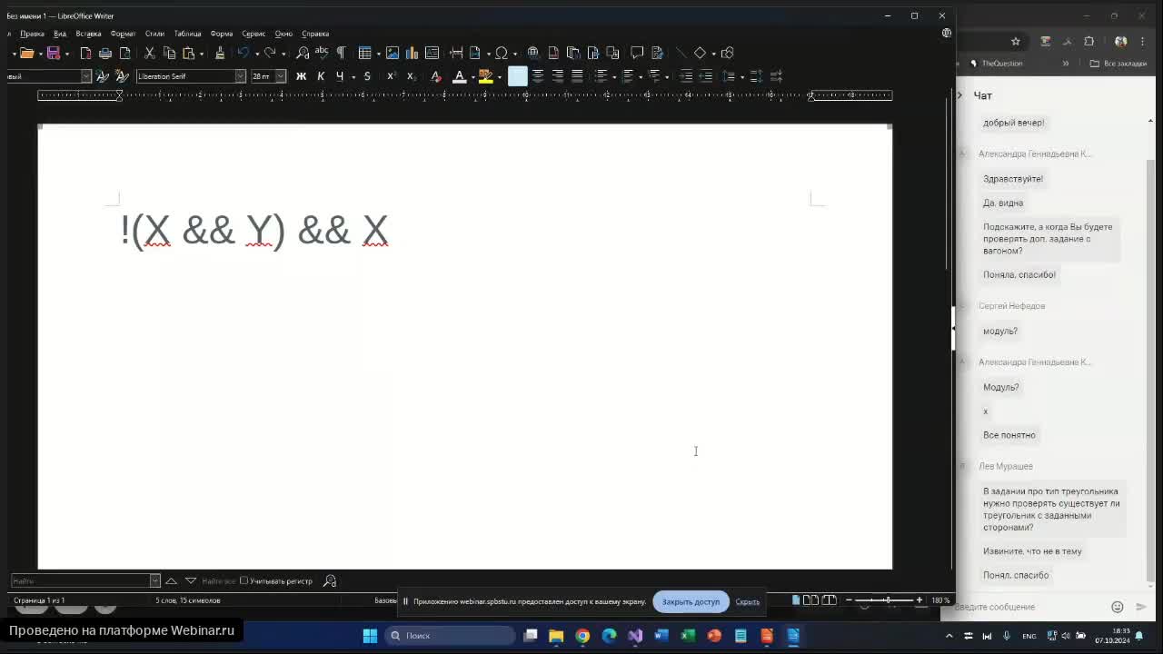
Task: Open the Вставка menu
Action: click(x=88, y=34)
